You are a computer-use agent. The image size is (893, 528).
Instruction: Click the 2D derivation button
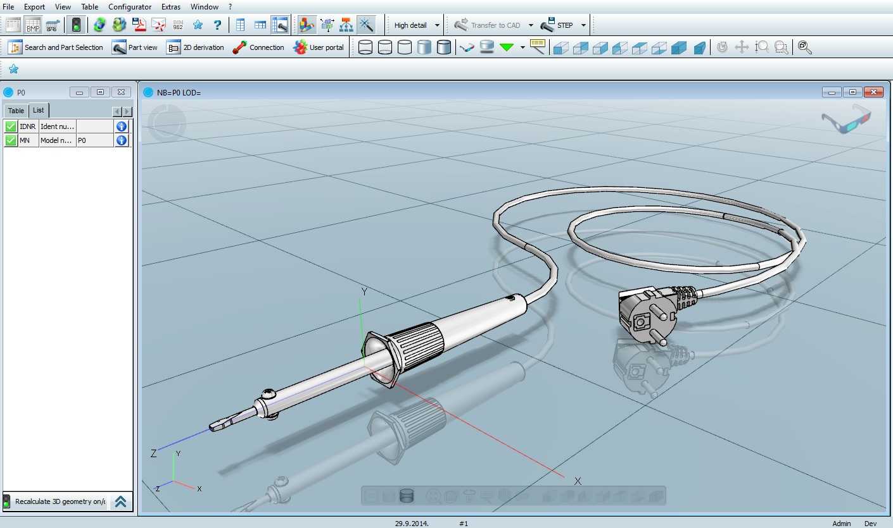[196, 47]
